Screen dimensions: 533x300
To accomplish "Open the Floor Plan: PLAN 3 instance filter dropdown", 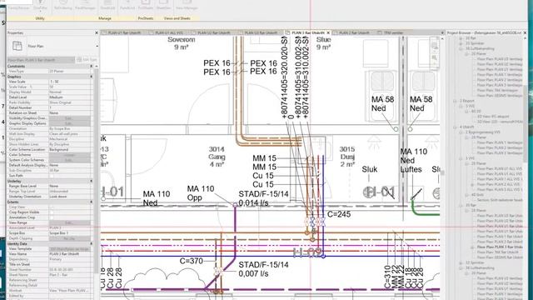I will click(x=41, y=60).
